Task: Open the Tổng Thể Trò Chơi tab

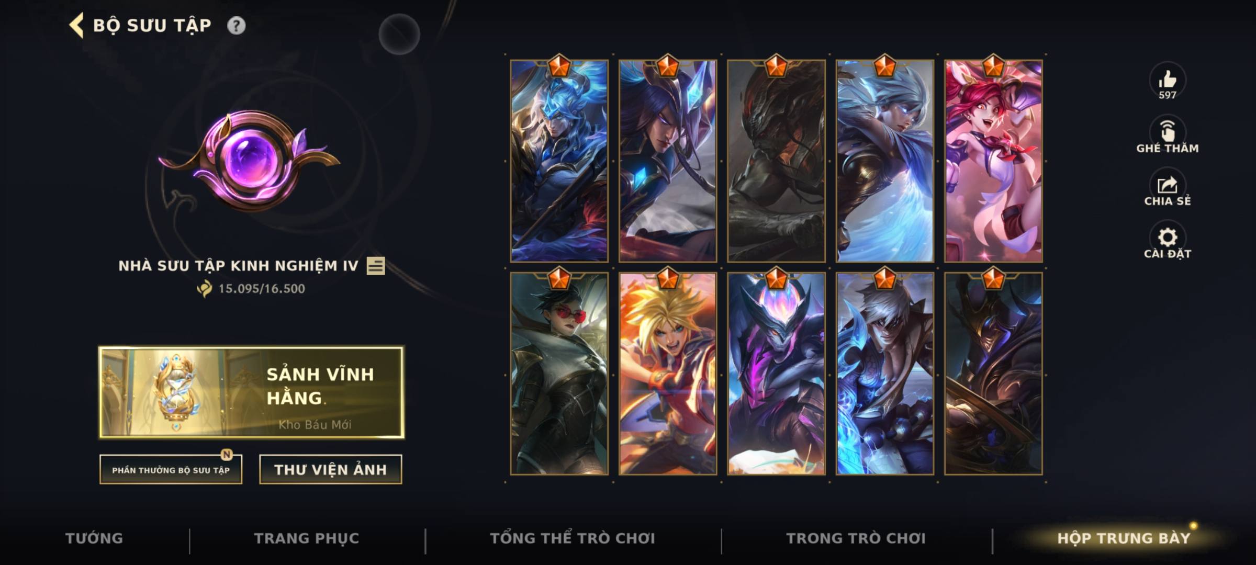Action: [x=573, y=538]
